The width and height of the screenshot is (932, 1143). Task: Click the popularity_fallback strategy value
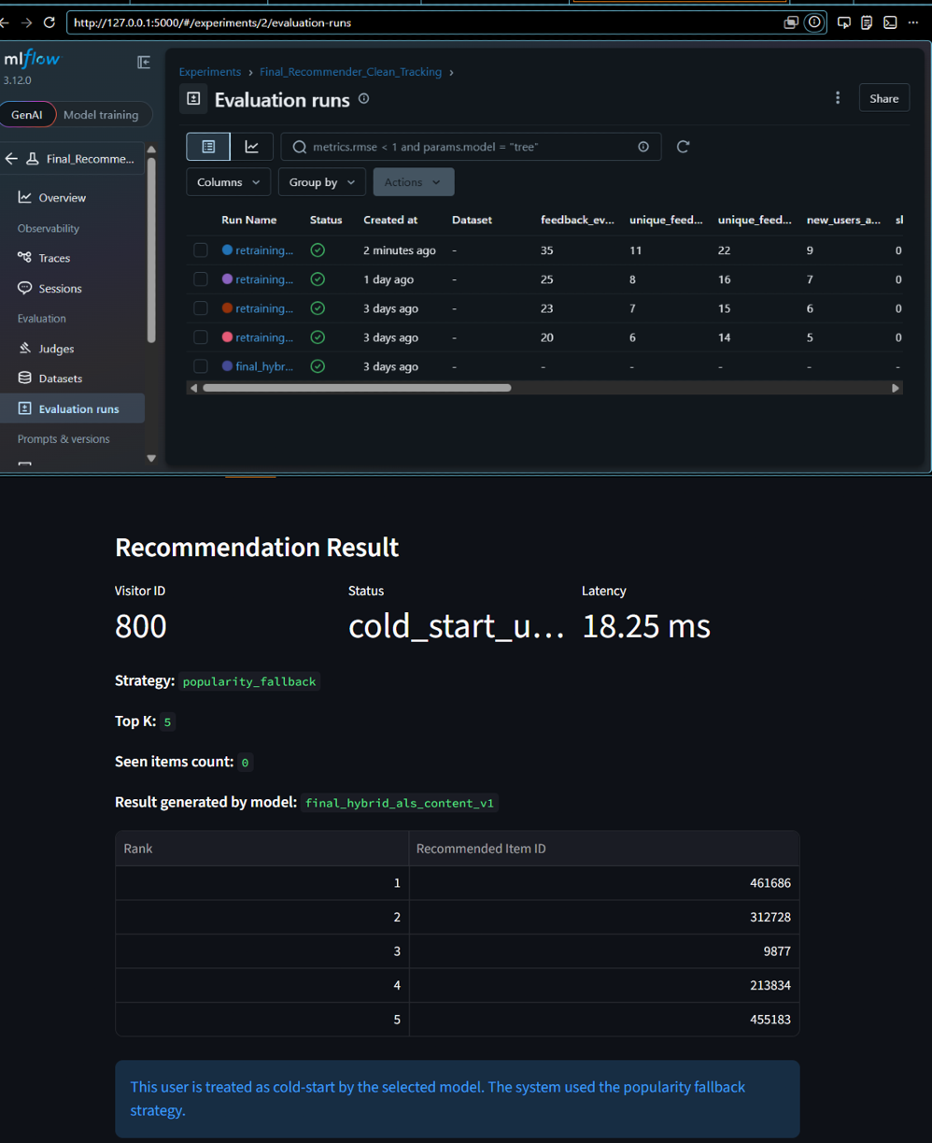click(249, 681)
